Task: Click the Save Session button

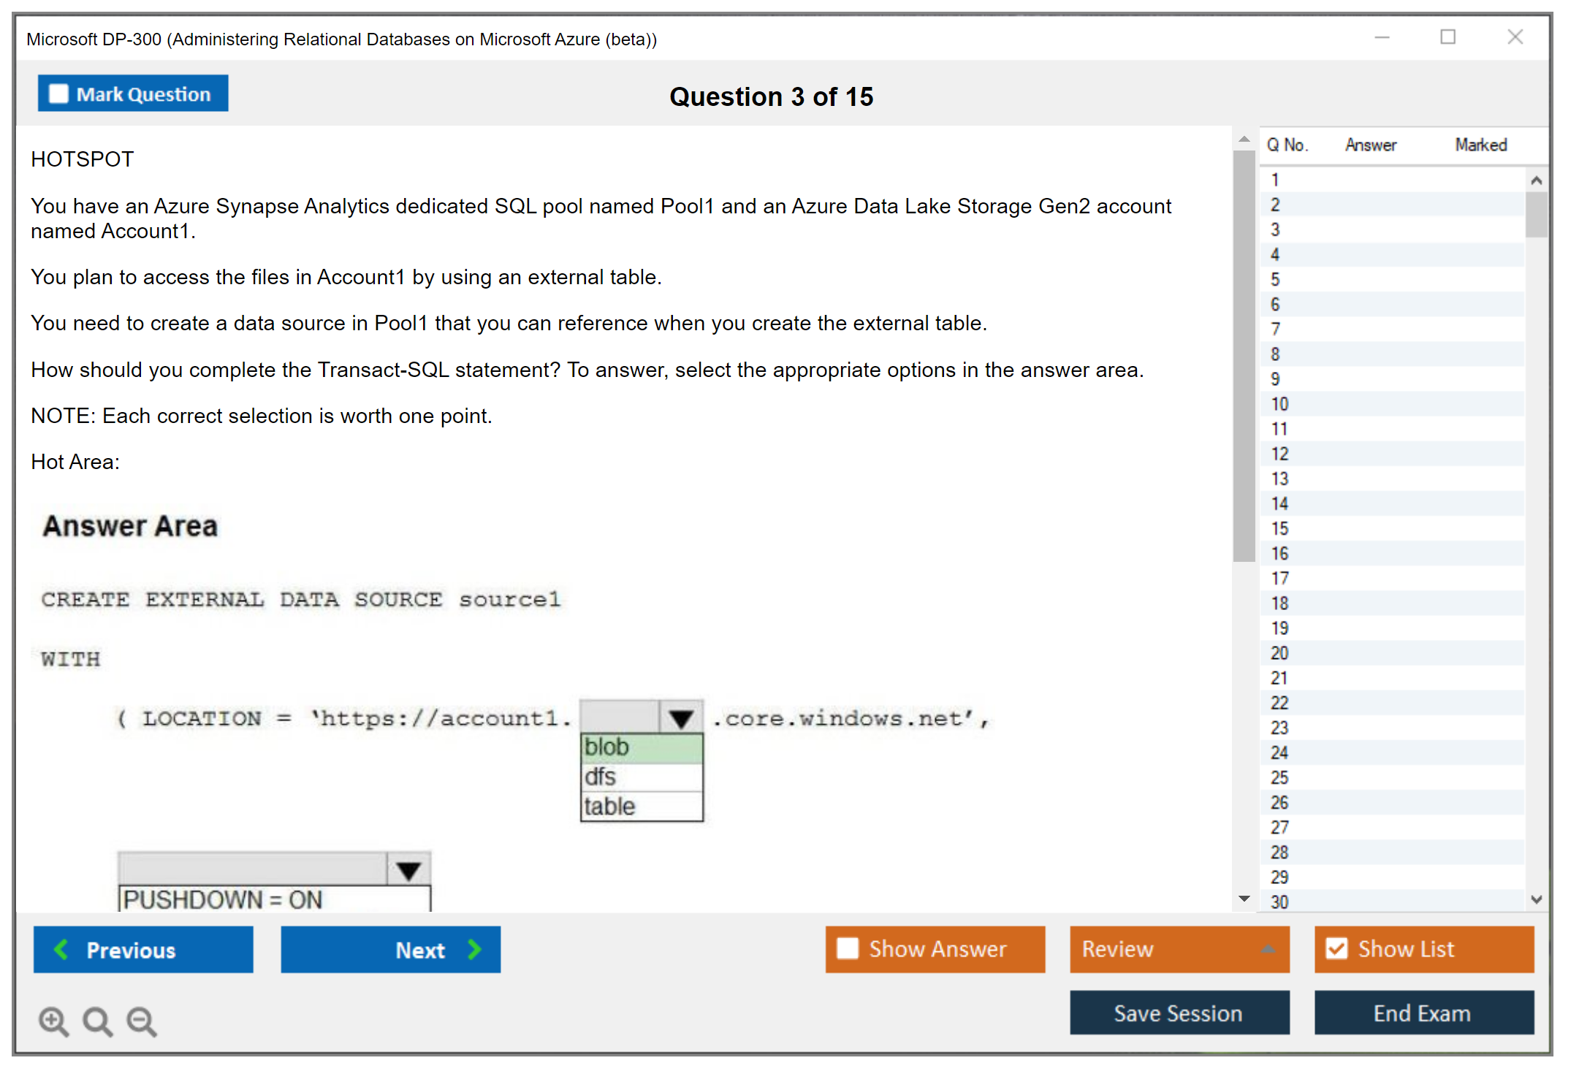Action: [1179, 1013]
